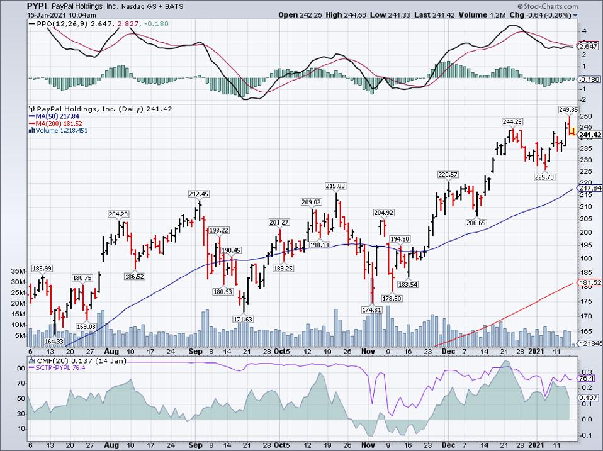
Task: Click the 190.45 price label
Action: [x=231, y=250]
